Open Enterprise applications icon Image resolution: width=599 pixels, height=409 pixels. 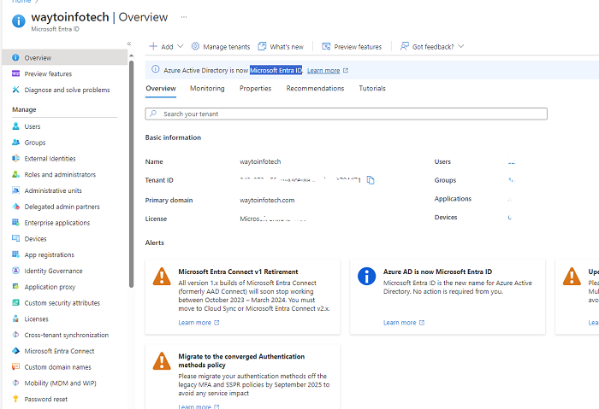15,222
